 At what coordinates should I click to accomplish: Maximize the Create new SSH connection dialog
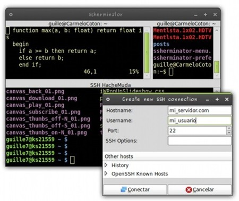click(217, 99)
